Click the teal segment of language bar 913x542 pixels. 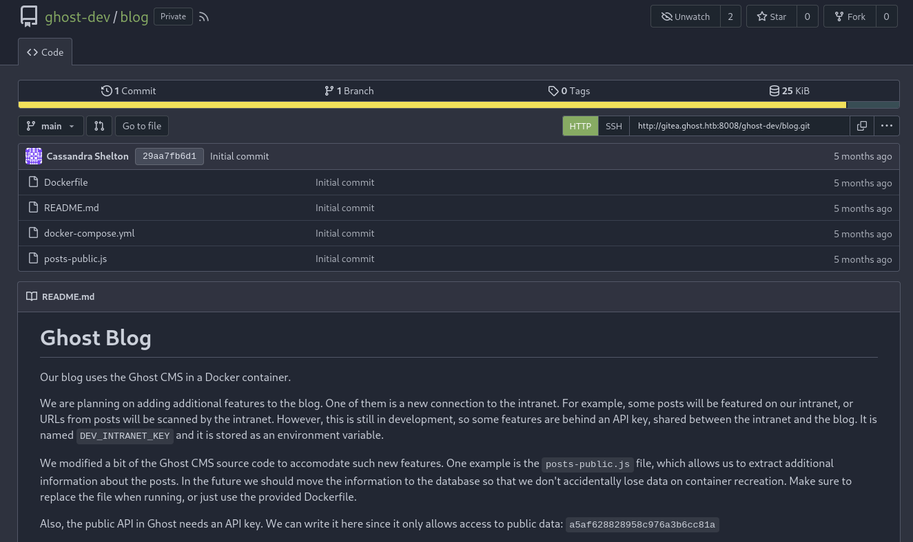pos(872,105)
